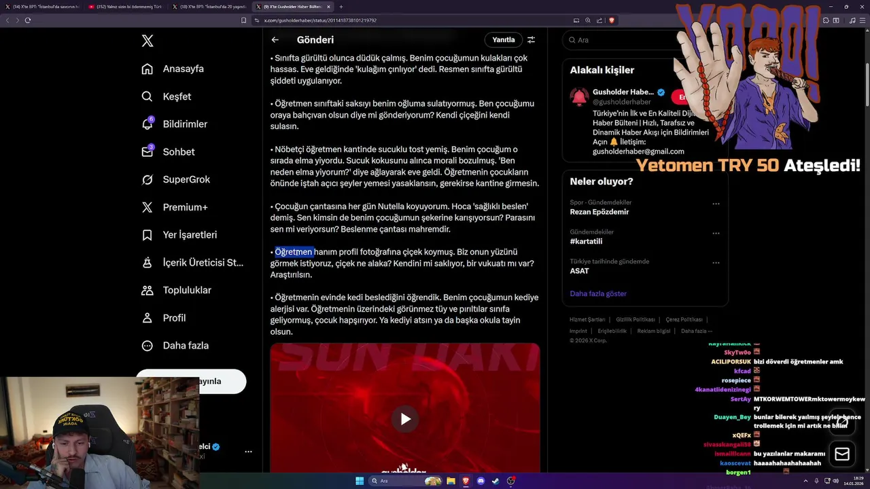Open Gizlilik Politikası footer link

(x=636, y=319)
